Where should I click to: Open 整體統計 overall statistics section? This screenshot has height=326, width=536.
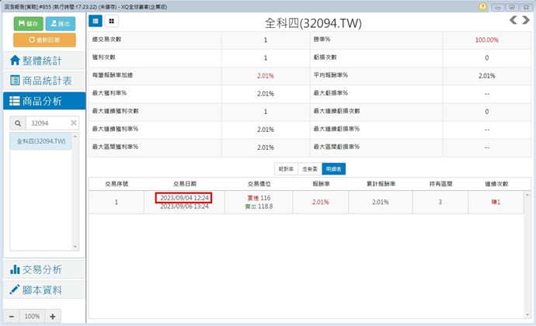coord(44,61)
